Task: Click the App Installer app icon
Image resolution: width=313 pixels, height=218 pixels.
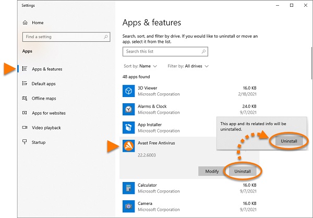Action: [128, 128]
